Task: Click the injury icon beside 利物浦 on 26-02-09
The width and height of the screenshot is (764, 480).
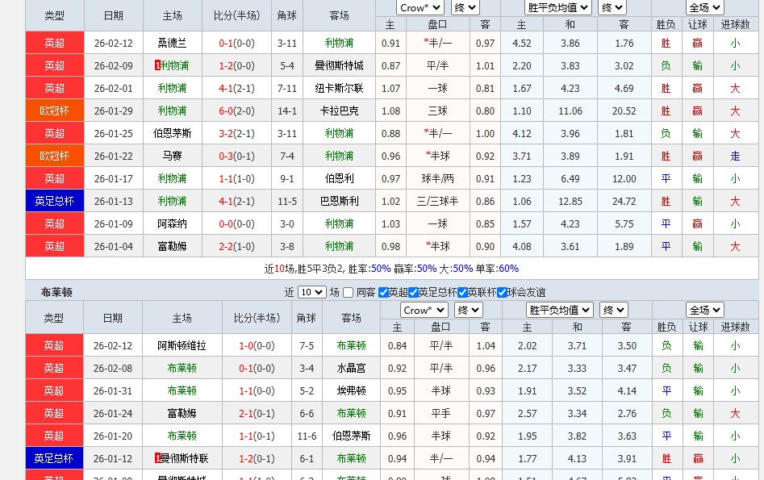Action: (157, 65)
